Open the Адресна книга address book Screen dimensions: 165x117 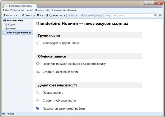(56, 15)
